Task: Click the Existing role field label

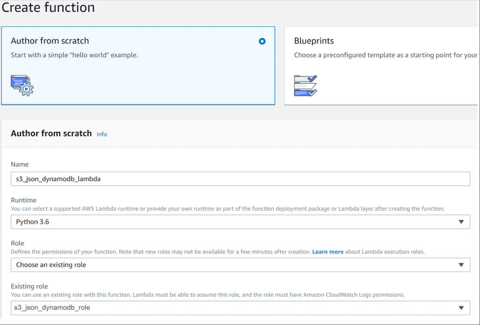Action: (x=29, y=286)
